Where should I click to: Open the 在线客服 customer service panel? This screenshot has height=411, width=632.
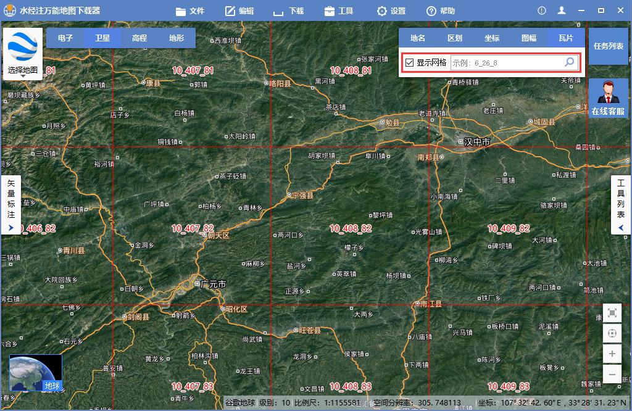pos(607,99)
